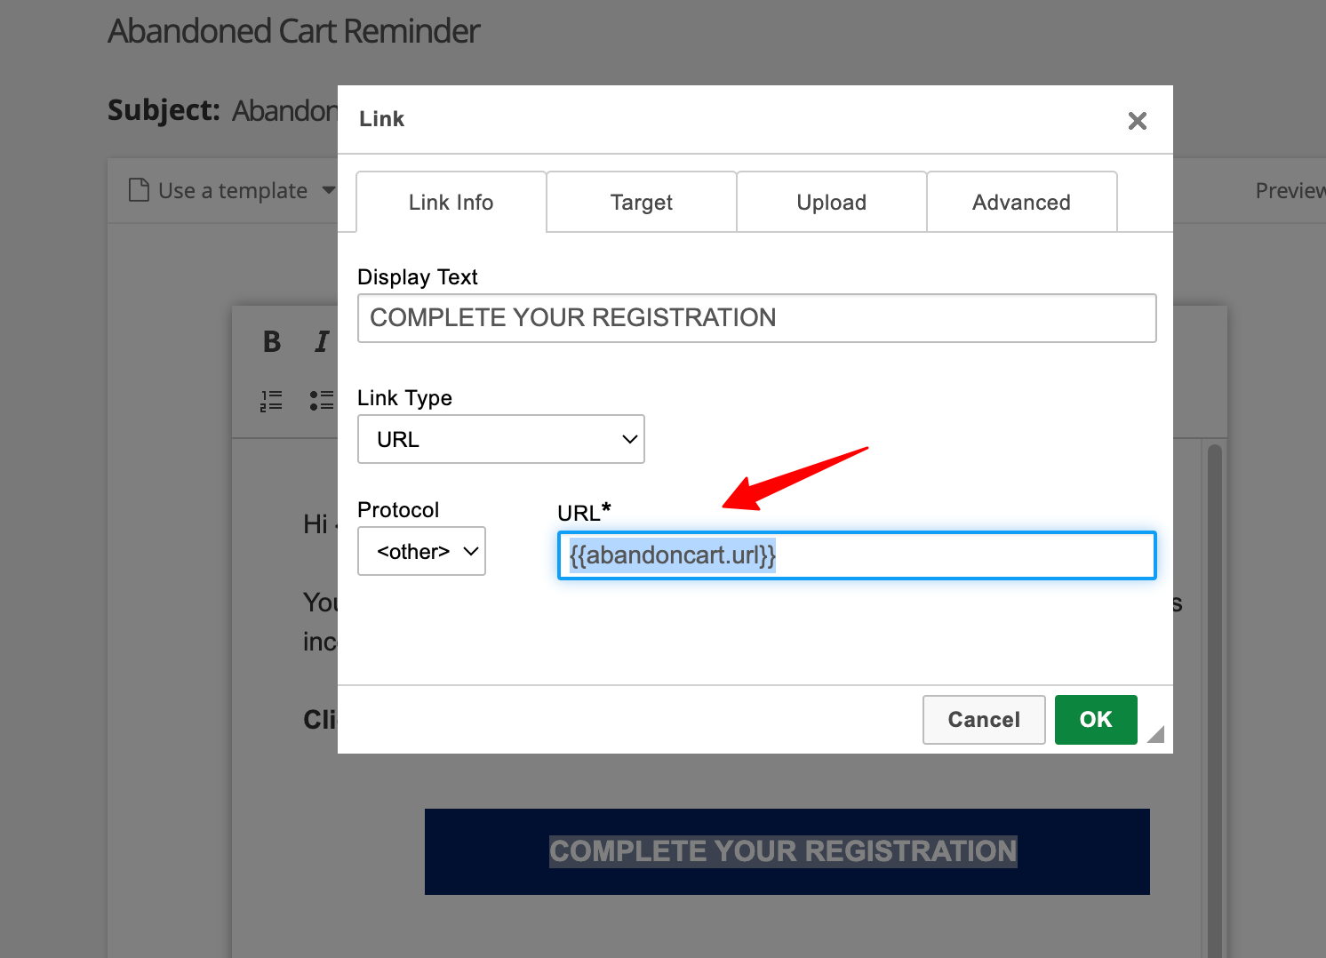Screen dimensions: 1326x958
Task: Click the dialog corner handle icon
Action: [x=1156, y=734]
